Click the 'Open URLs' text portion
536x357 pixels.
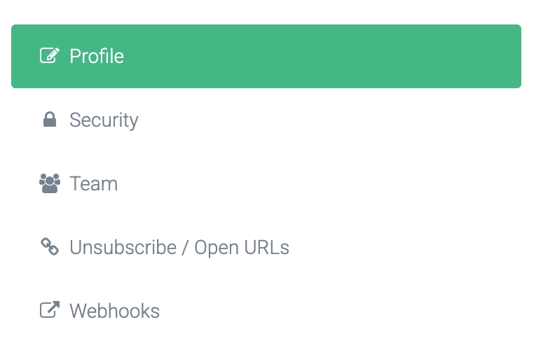tap(241, 247)
